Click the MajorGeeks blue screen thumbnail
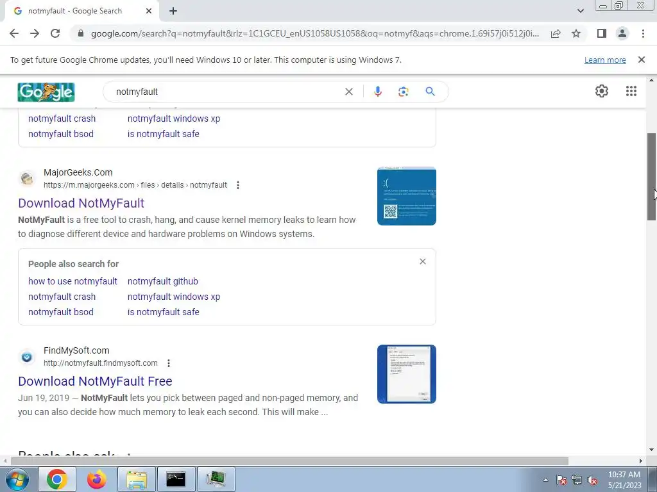 pyautogui.click(x=406, y=196)
